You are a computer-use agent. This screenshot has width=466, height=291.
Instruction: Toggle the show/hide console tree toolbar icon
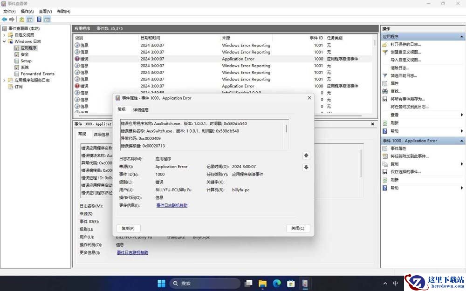click(29, 20)
